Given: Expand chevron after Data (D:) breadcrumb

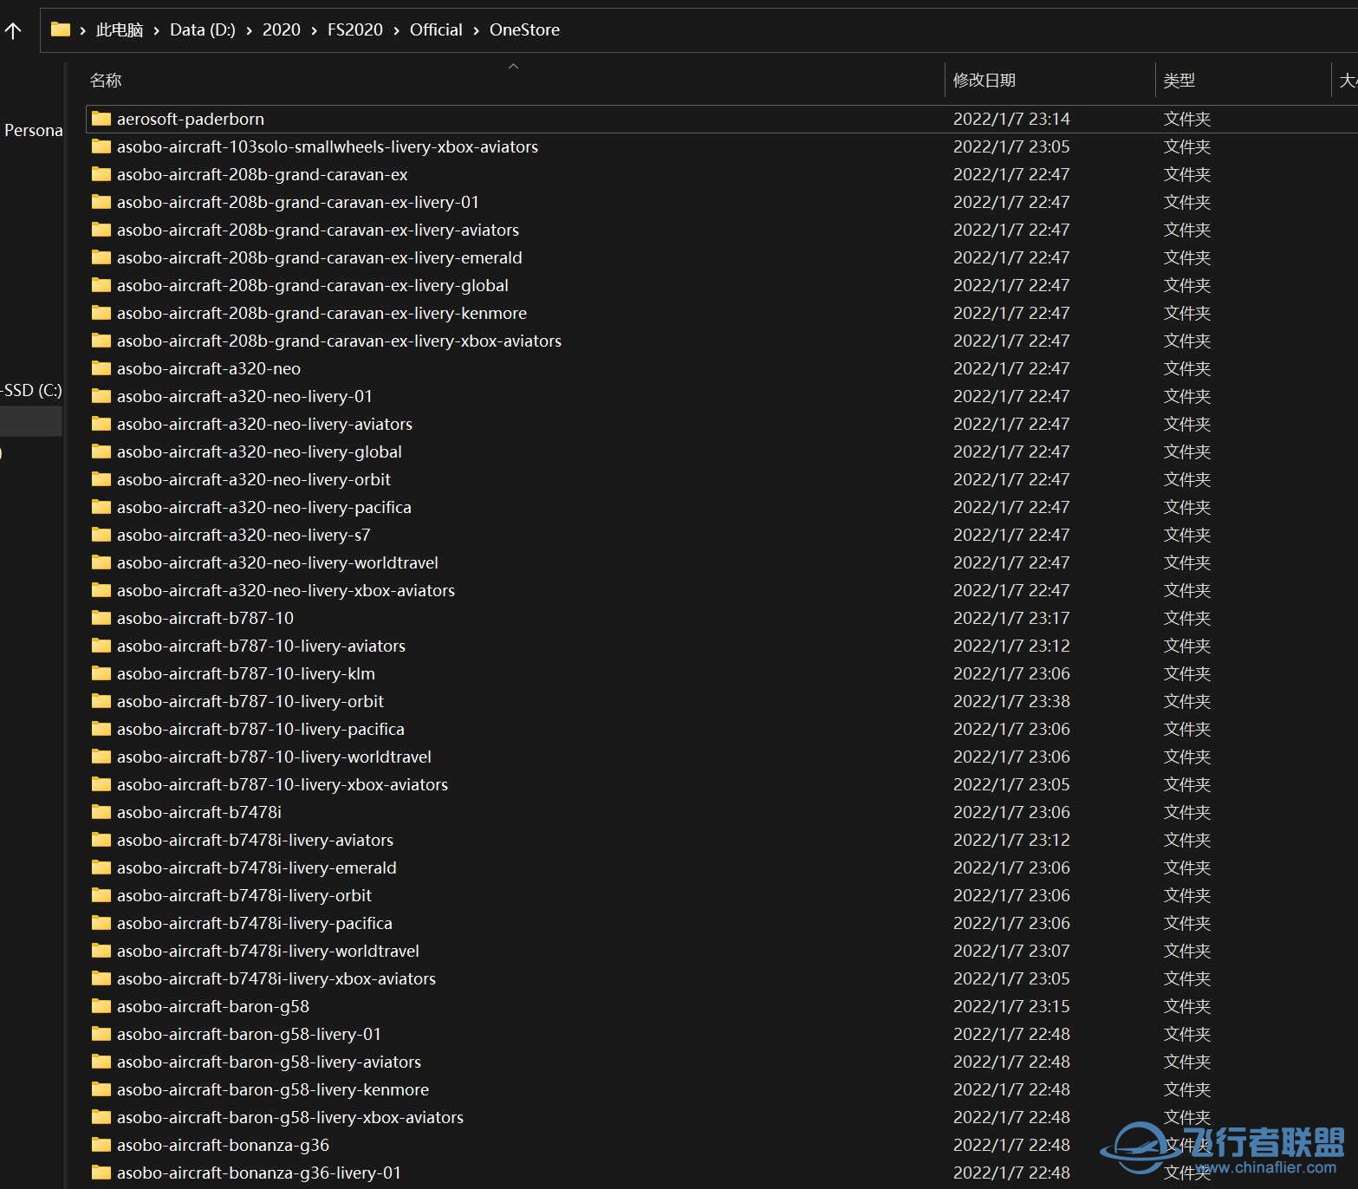Looking at the screenshot, I should pyautogui.click(x=249, y=30).
